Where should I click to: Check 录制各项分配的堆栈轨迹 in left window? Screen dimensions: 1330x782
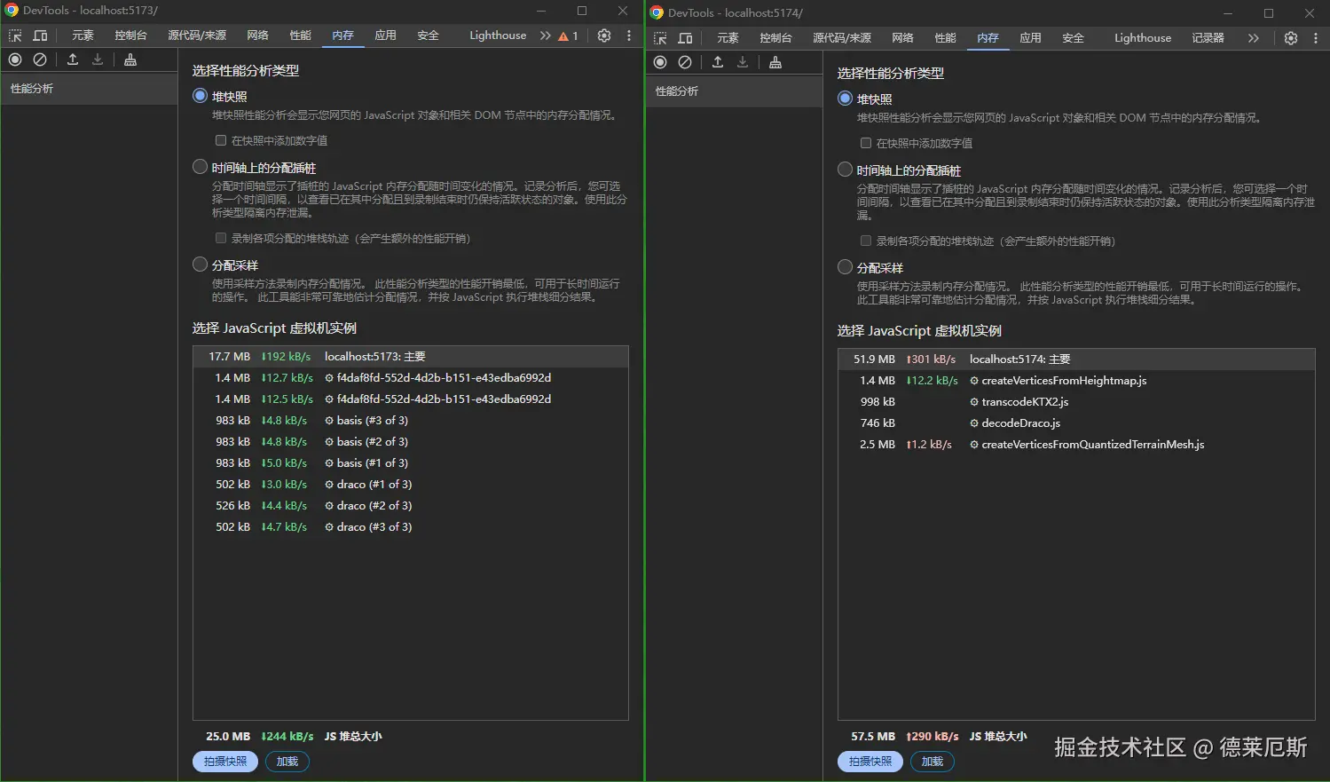tap(221, 238)
